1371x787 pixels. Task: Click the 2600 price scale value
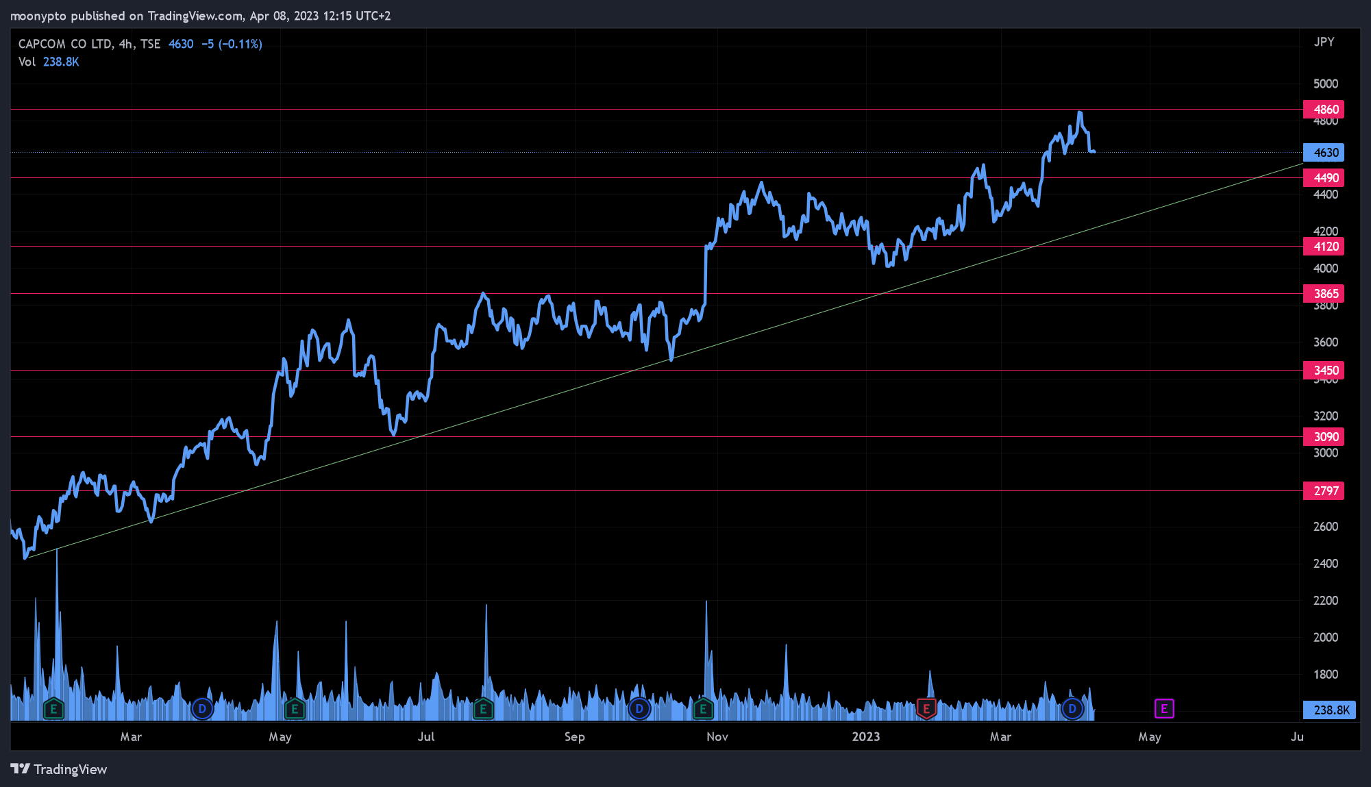(1325, 527)
